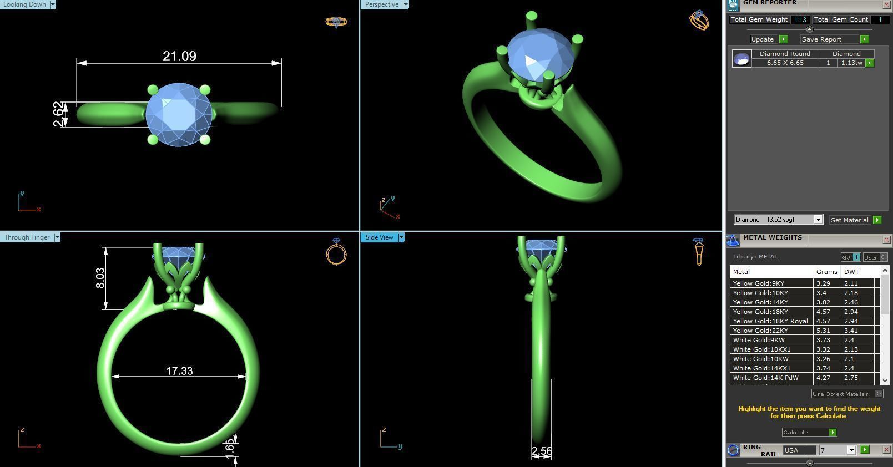Click green apply arrow in Ring Rail
Viewport: 893px width, 467px height.
coord(864,450)
